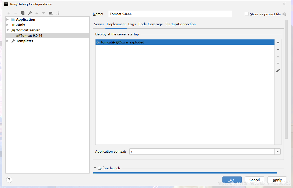The width and height of the screenshot is (293, 188).
Task: Move deployment artifact down
Action: point(278,64)
